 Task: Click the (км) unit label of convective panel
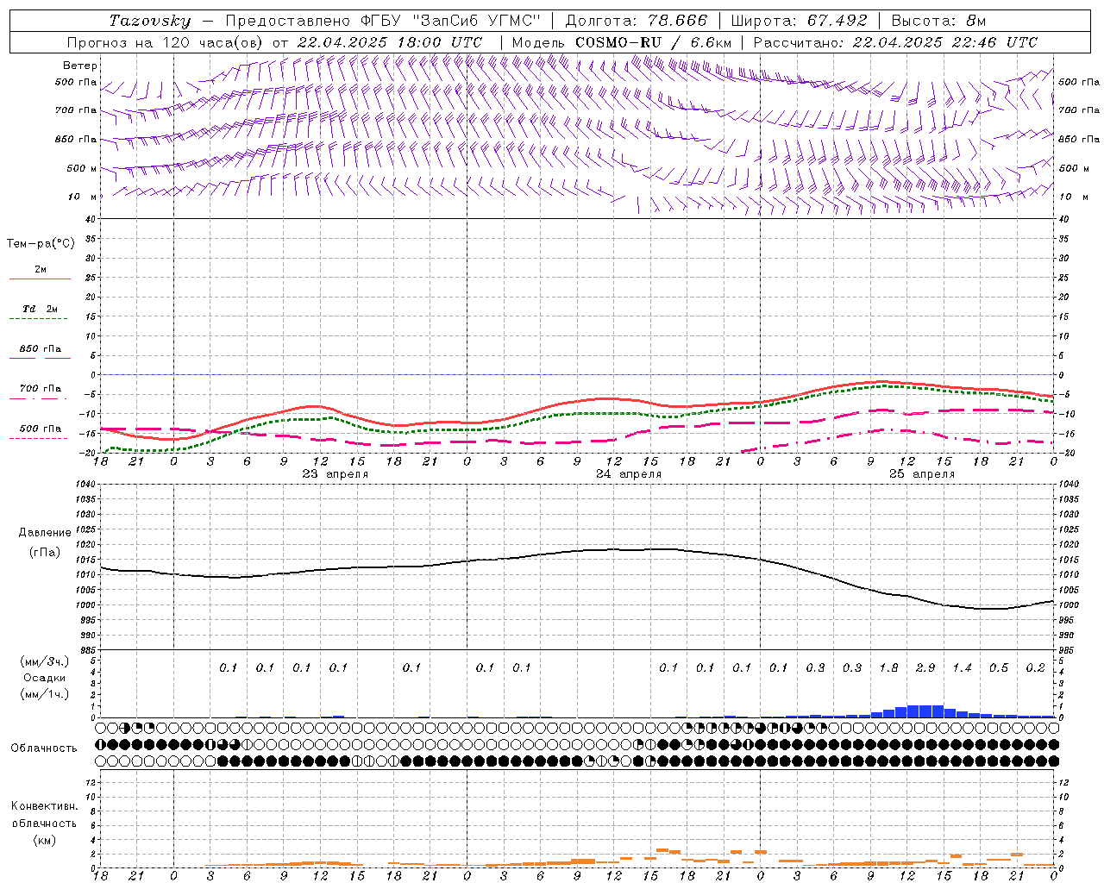pos(45,840)
